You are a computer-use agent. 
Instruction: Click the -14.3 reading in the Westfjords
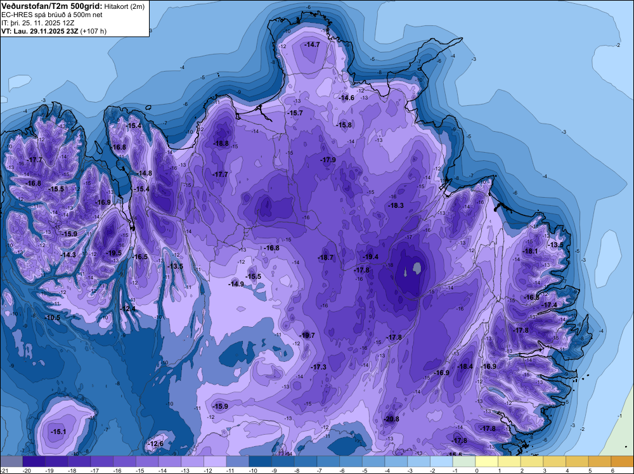[x=68, y=255]
